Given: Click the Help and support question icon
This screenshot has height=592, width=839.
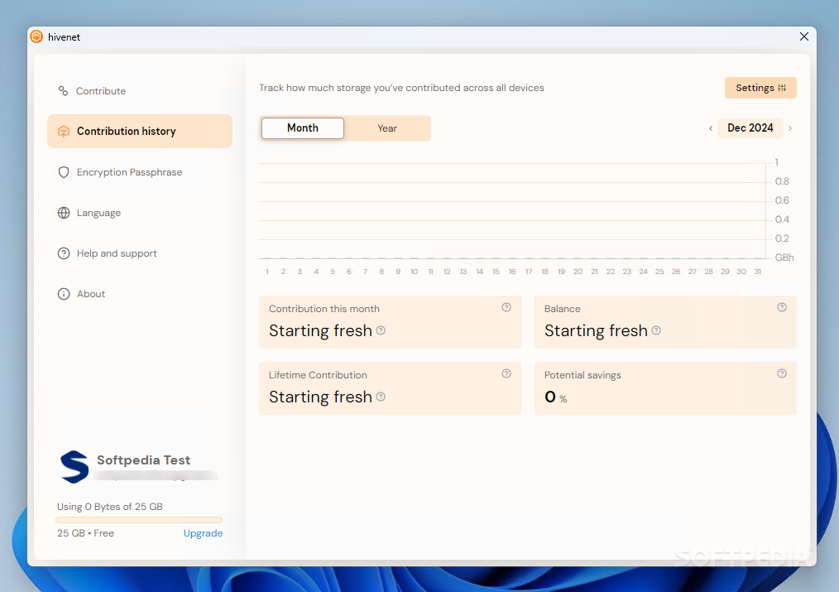Looking at the screenshot, I should 64,253.
